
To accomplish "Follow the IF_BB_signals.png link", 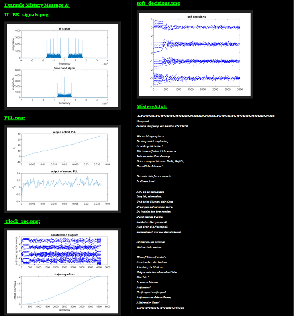I will tap(27, 15).
